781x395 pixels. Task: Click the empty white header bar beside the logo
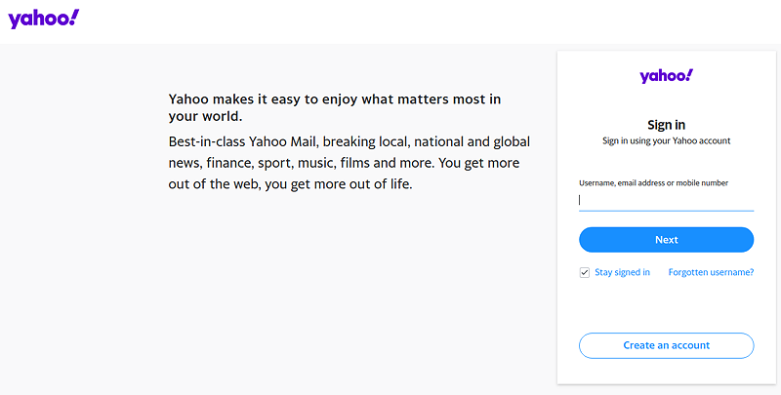tap(429, 21)
